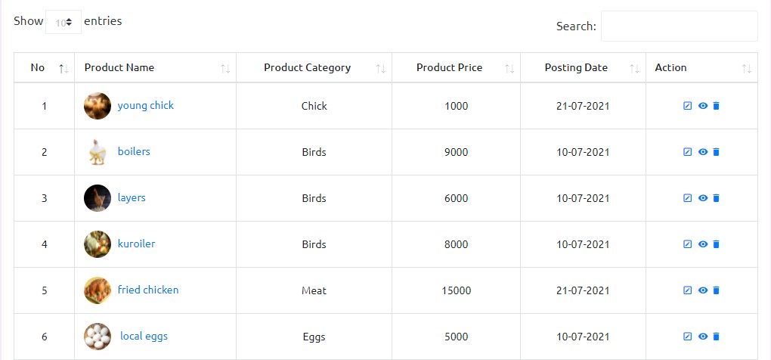Screen dimensions: 771x360
Task: Click the fried chicken thumbnail image
Action: pos(98,290)
